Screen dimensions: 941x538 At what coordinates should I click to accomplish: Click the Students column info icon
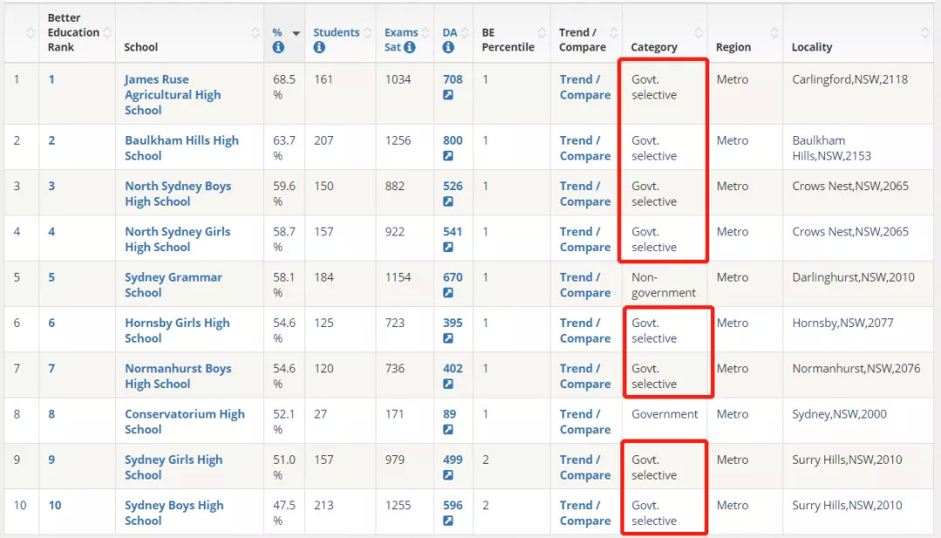319,48
